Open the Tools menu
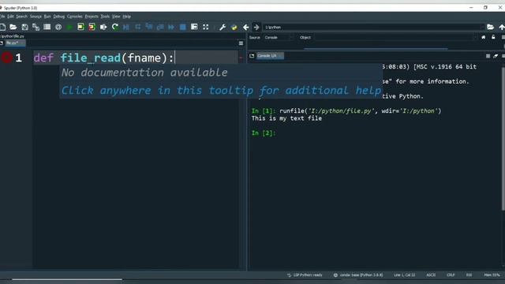505x284 pixels. (105, 17)
